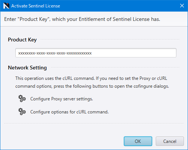This screenshot has height=150, width=188.
Task: Click the "command options, press the following buttons" line
Action: [92, 86]
